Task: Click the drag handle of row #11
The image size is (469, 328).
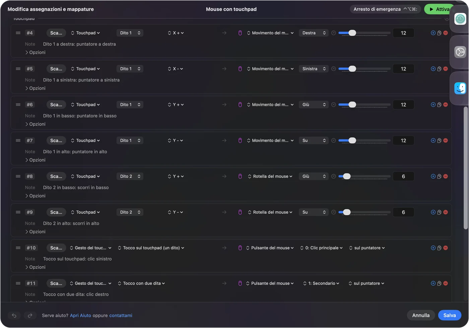Action: 18,283
